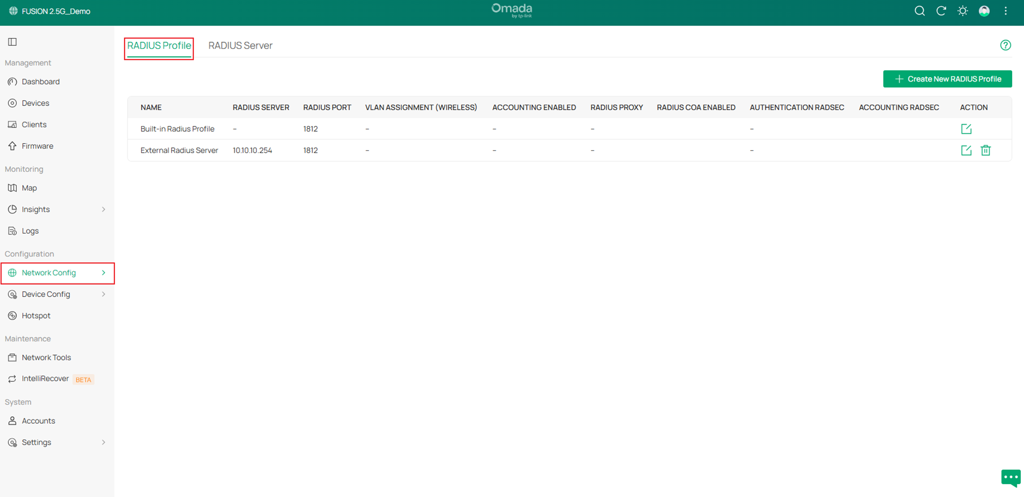
Task: Click the ACCOUNTING ENABLED column header
Action: 534,107
